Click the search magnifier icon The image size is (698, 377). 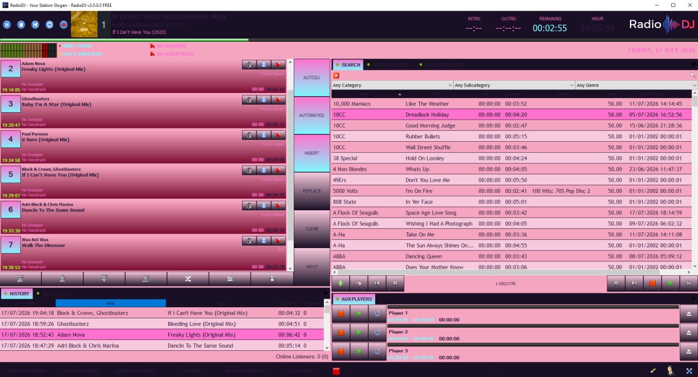click(693, 76)
